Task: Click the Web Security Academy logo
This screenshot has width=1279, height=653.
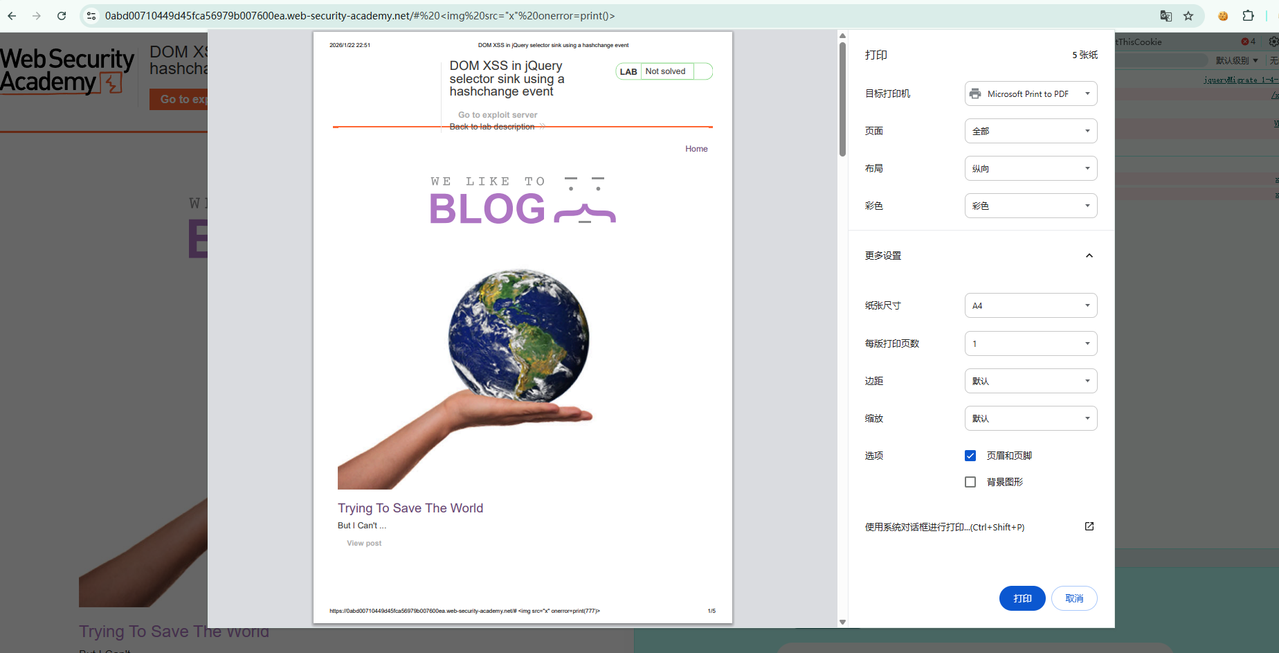Action: [x=67, y=70]
